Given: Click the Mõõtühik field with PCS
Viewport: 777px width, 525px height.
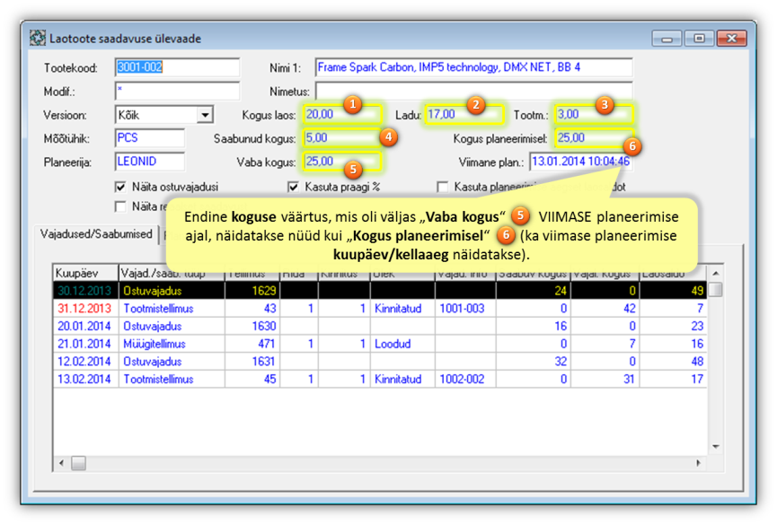Looking at the screenshot, I should point(150,137).
